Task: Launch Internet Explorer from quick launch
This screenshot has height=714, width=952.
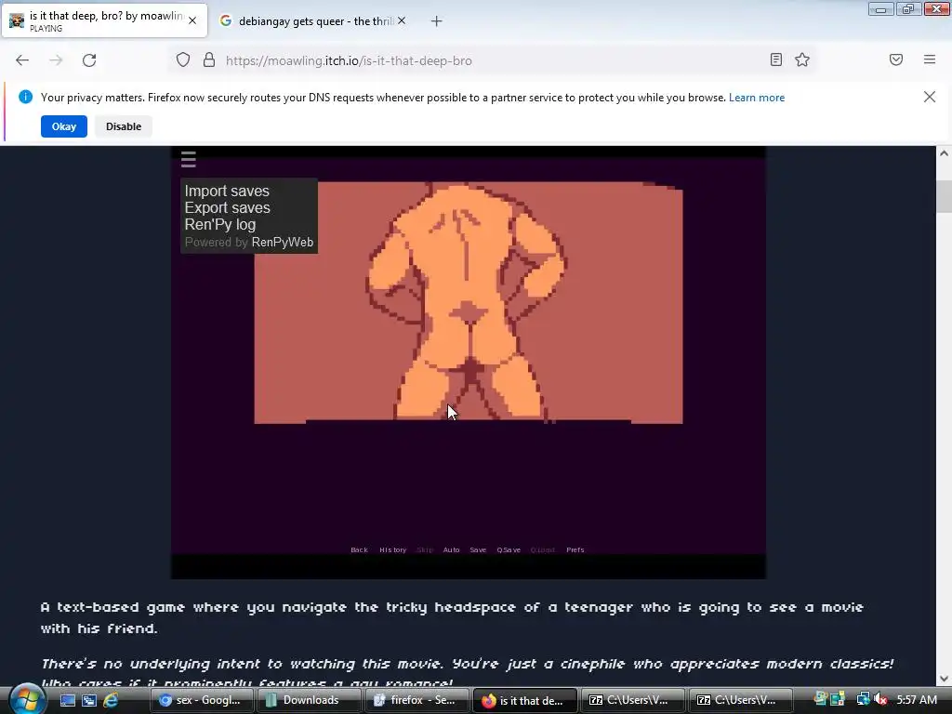Action: [111, 700]
